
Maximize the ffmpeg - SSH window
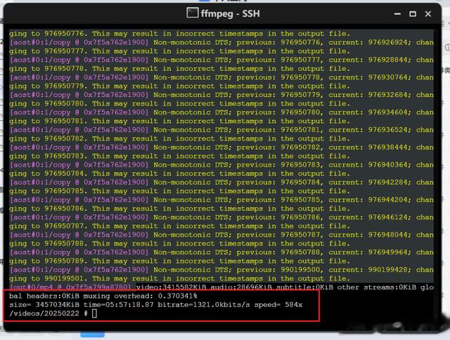413,14
